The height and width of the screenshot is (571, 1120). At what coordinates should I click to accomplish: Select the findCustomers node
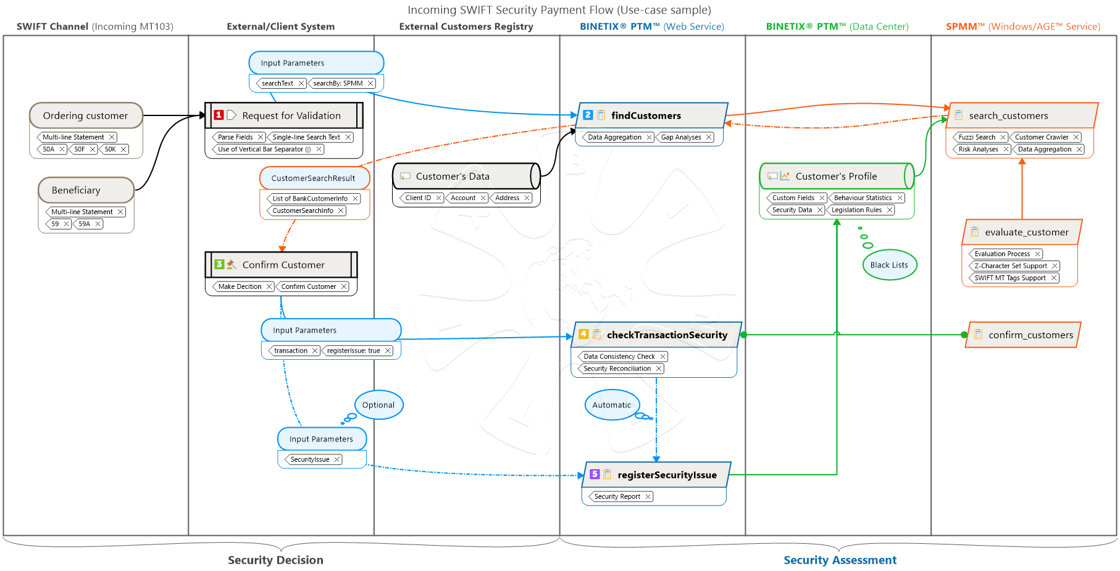coord(651,115)
